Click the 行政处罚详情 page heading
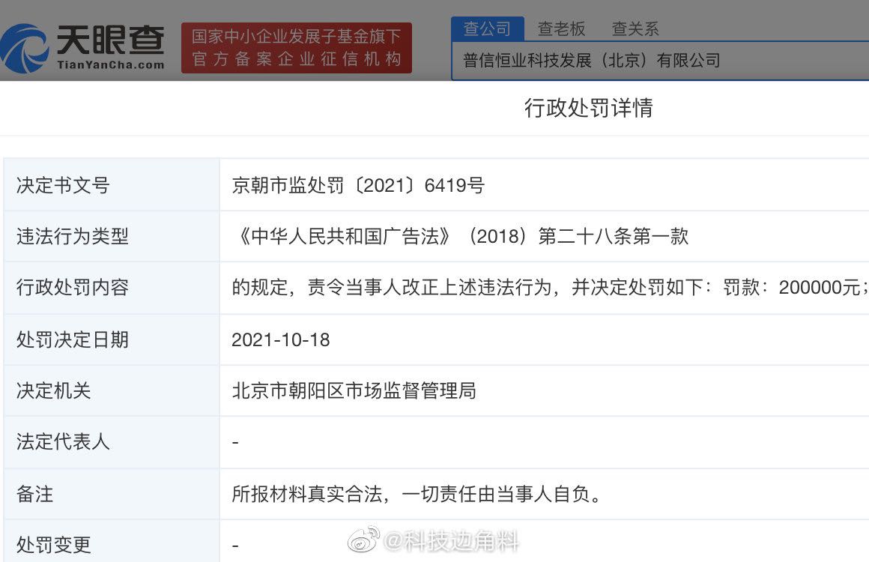The height and width of the screenshot is (562, 869). [x=588, y=108]
